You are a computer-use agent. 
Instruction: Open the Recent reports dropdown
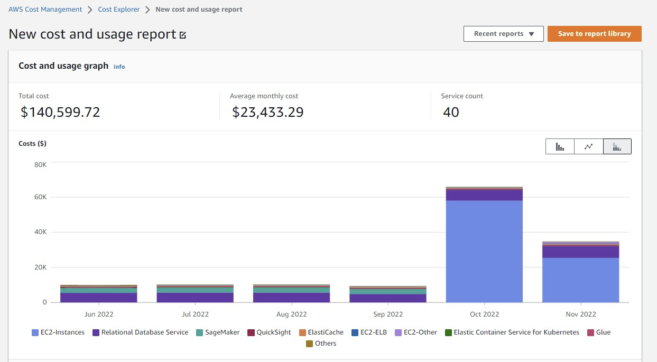coord(503,34)
